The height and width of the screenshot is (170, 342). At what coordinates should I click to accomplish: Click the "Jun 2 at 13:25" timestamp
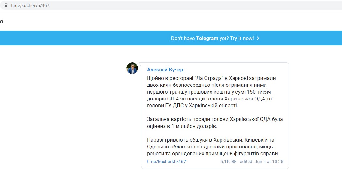click(x=269, y=161)
